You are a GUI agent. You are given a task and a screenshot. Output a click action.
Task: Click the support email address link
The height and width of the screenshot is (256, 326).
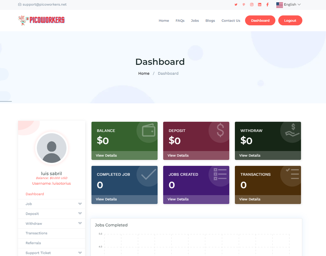[x=42, y=5]
